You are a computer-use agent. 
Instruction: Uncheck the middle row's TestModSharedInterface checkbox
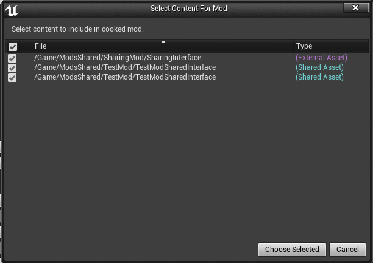[x=12, y=67]
